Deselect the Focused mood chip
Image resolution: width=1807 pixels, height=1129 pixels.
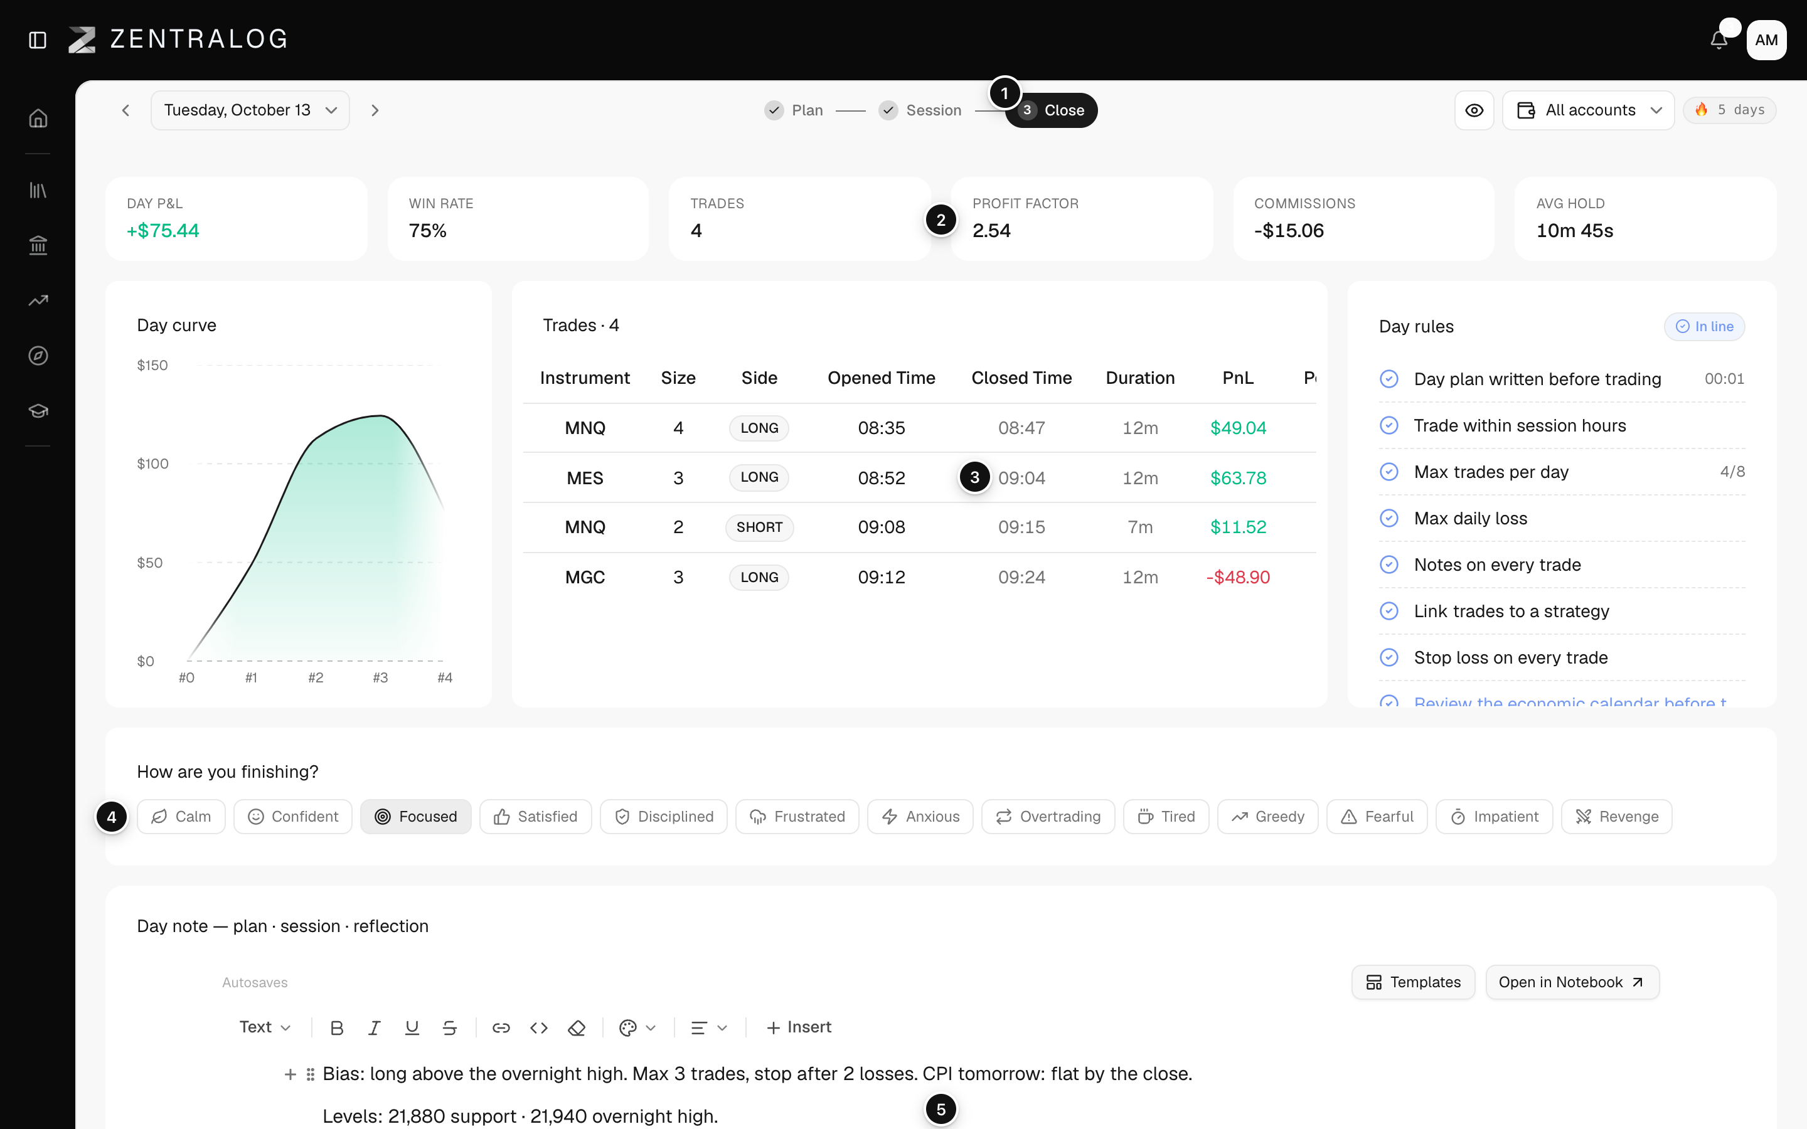click(x=415, y=816)
